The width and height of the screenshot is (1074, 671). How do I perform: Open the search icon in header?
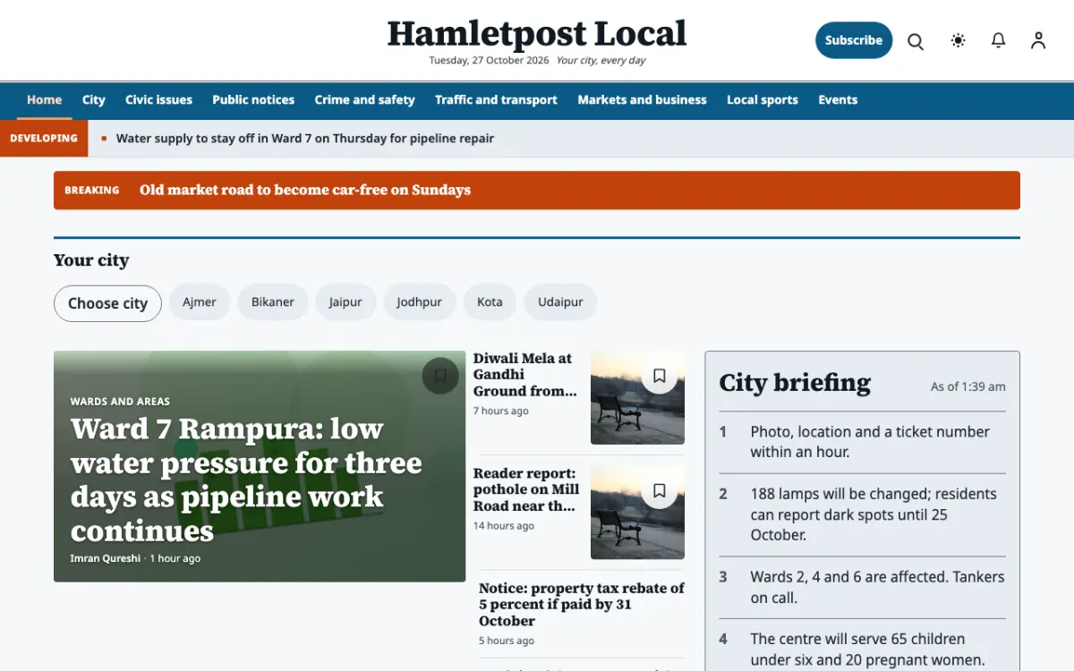tap(916, 41)
